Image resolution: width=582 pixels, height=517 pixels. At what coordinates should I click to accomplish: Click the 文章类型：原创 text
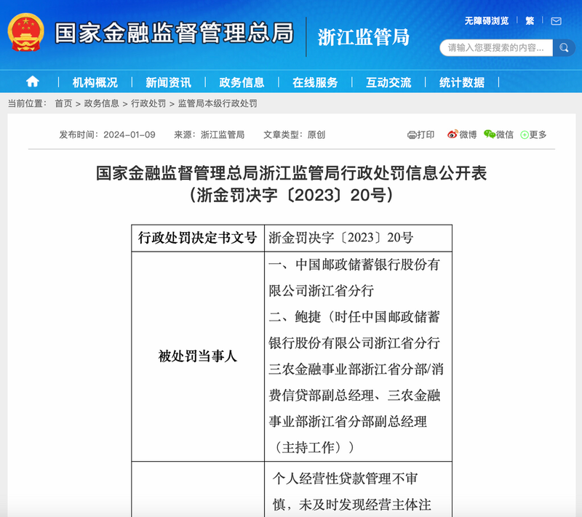[295, 135]
